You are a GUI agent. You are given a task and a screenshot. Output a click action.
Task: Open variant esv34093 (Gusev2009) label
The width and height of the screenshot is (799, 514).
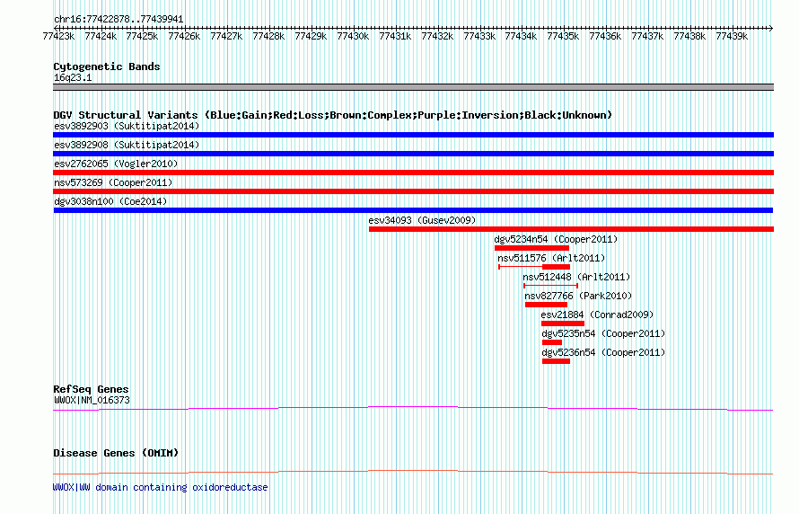click(x=422, y=220)
